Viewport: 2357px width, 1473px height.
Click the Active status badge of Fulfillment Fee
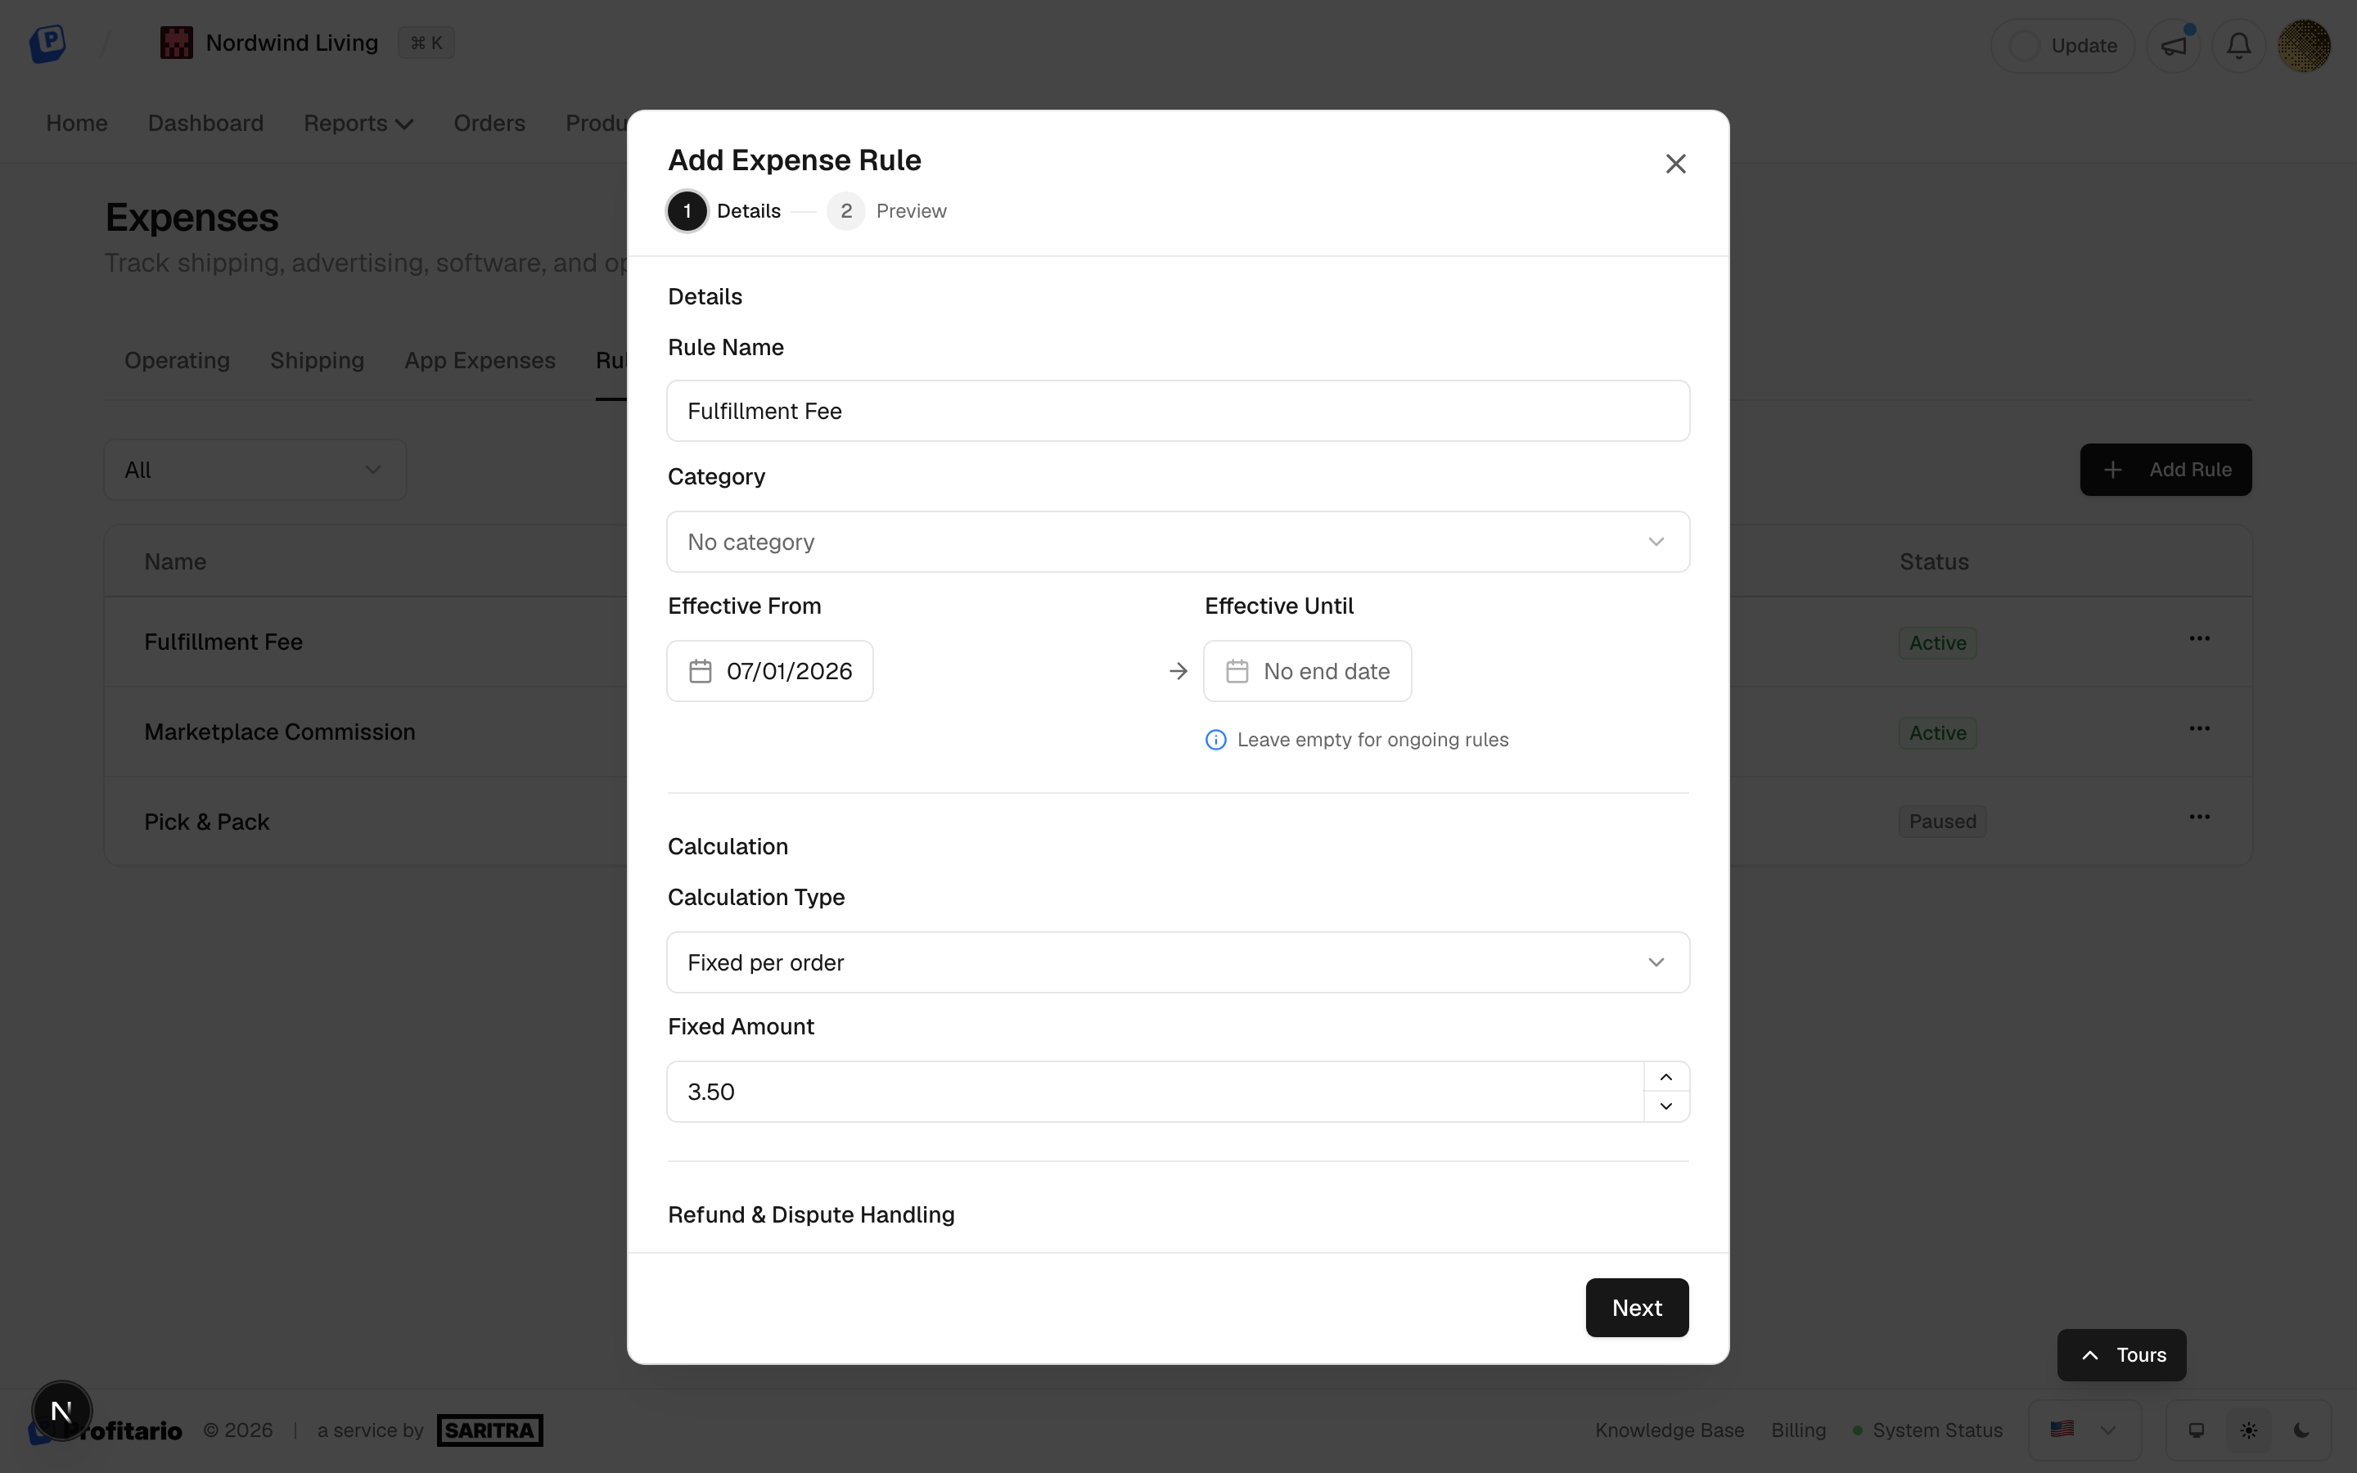(1937, 643)
